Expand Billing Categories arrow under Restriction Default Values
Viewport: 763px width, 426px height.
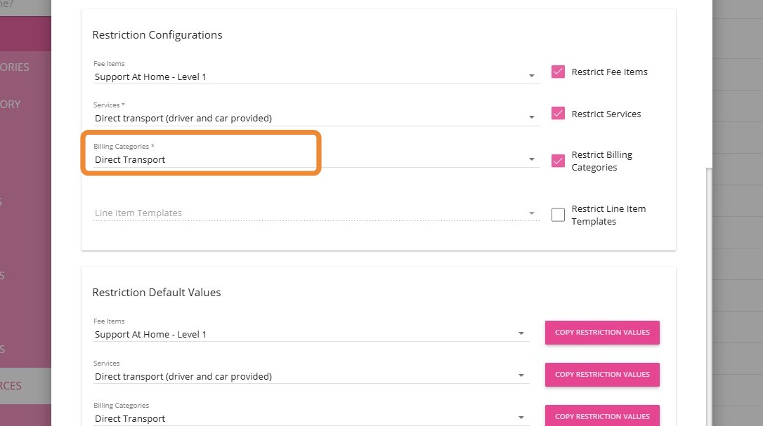tap(521, 418)
